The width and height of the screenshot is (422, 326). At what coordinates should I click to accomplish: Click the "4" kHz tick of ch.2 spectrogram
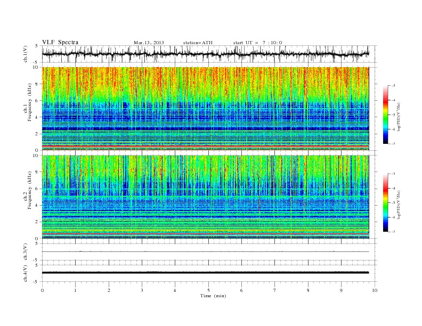point(37,206)
